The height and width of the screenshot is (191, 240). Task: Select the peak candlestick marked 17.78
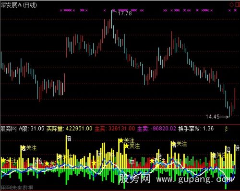112,19
